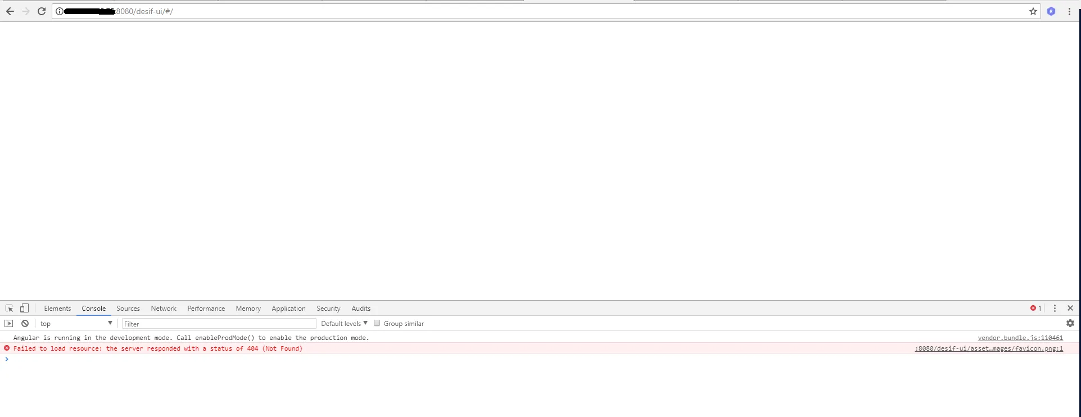The image size is (1081, 417).
Task: Open console settings gear
Action: (1070, 324)
